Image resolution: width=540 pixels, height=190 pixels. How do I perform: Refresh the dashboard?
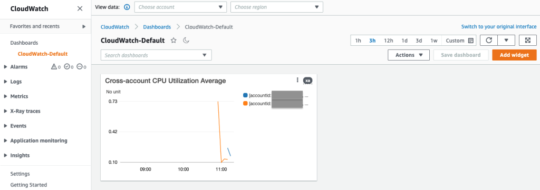tap(489, 40)
